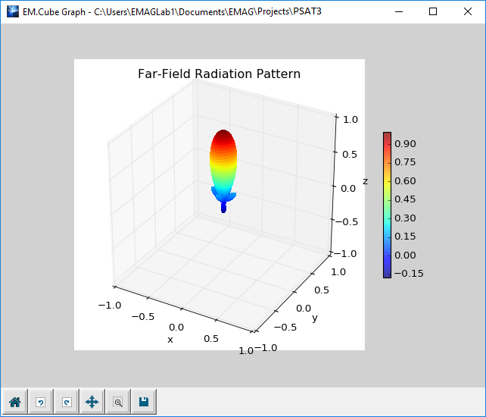Go forward to next view
This screenshot has height=417, width=486.
click(x=66, y=402)
